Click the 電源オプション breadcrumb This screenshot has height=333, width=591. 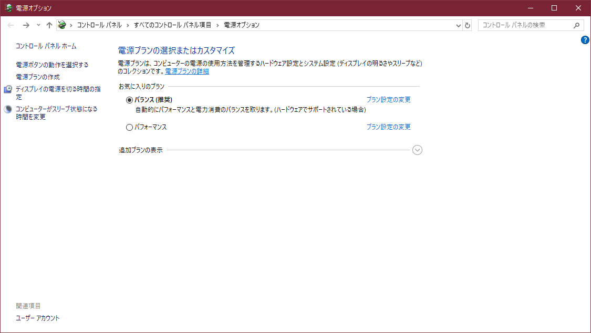pos(242,25)
